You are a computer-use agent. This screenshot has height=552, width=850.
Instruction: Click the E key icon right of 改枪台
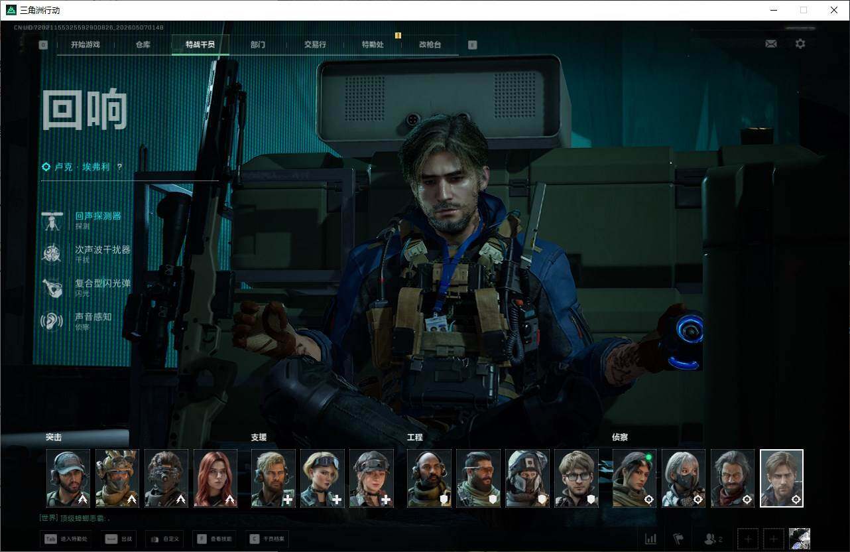(x=472, y=45)
